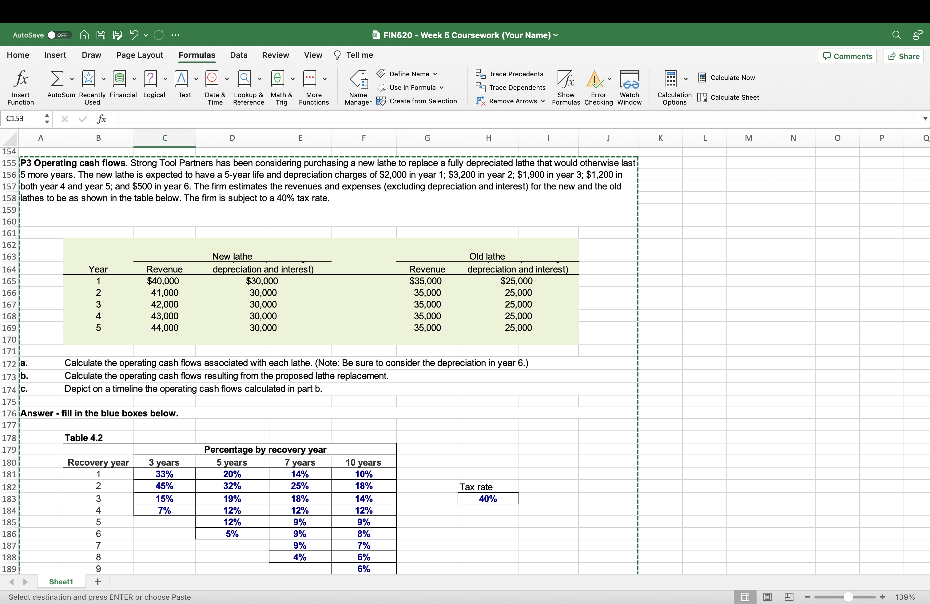Click the Error Checking icon
The height and width of the screenshot is (604, 930).
pyautogui.click(x=595, y=79)
